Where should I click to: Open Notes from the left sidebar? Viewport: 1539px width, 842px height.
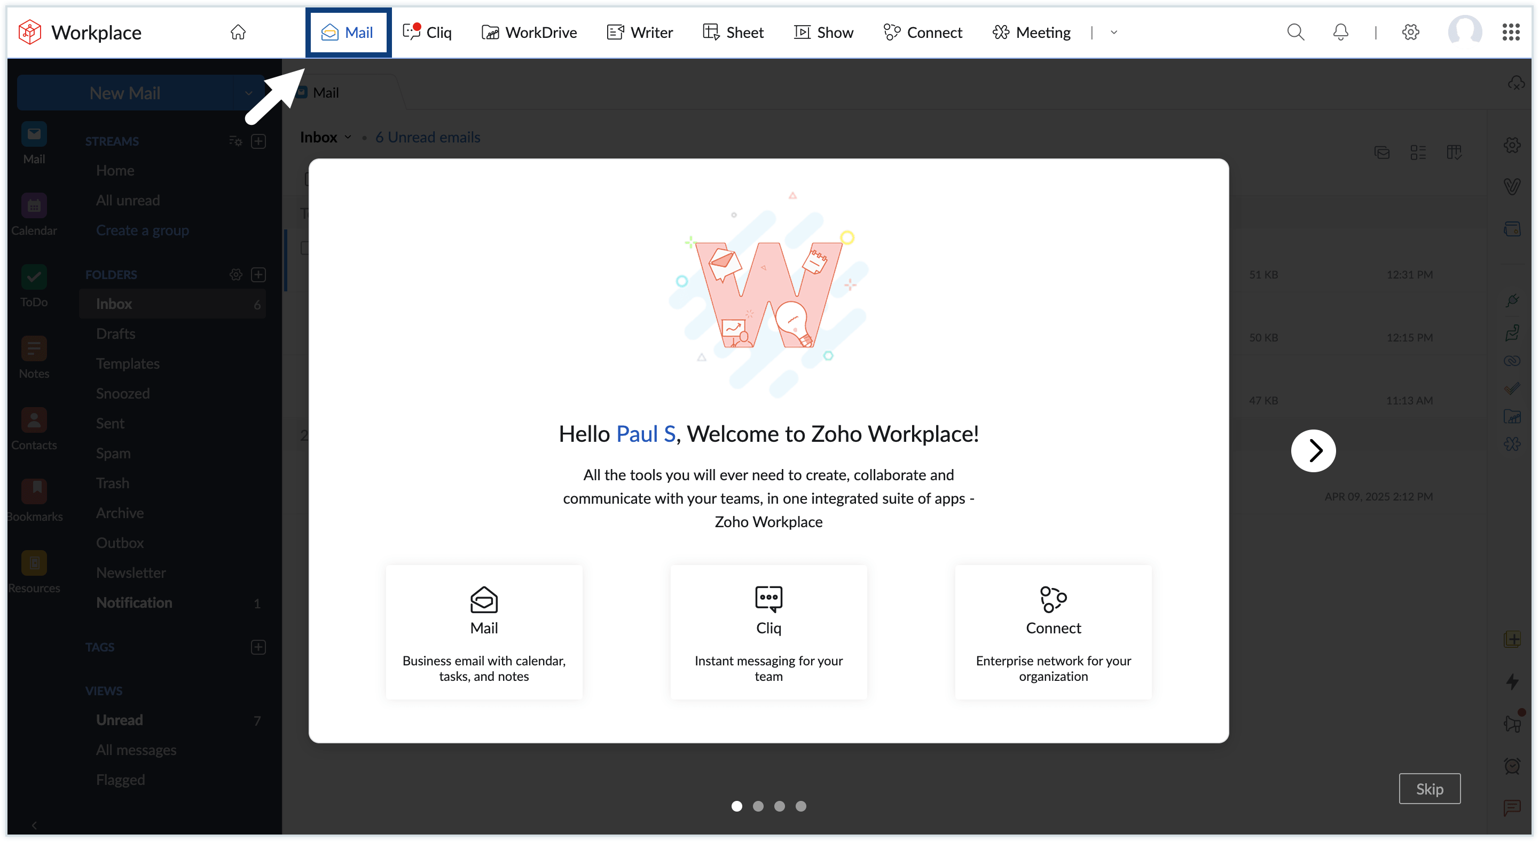34,357
